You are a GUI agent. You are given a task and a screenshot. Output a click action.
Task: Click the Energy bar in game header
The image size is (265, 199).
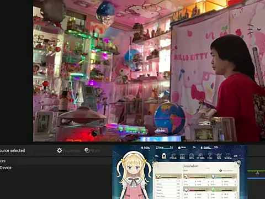[165, 148]
